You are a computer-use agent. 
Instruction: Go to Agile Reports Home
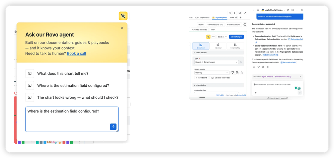coord(201,24)
